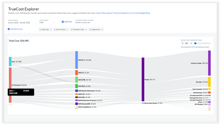This screenshot has height=125, width=221.
Task: Click the Transaction Type drag handle
Action: point(71,30)
